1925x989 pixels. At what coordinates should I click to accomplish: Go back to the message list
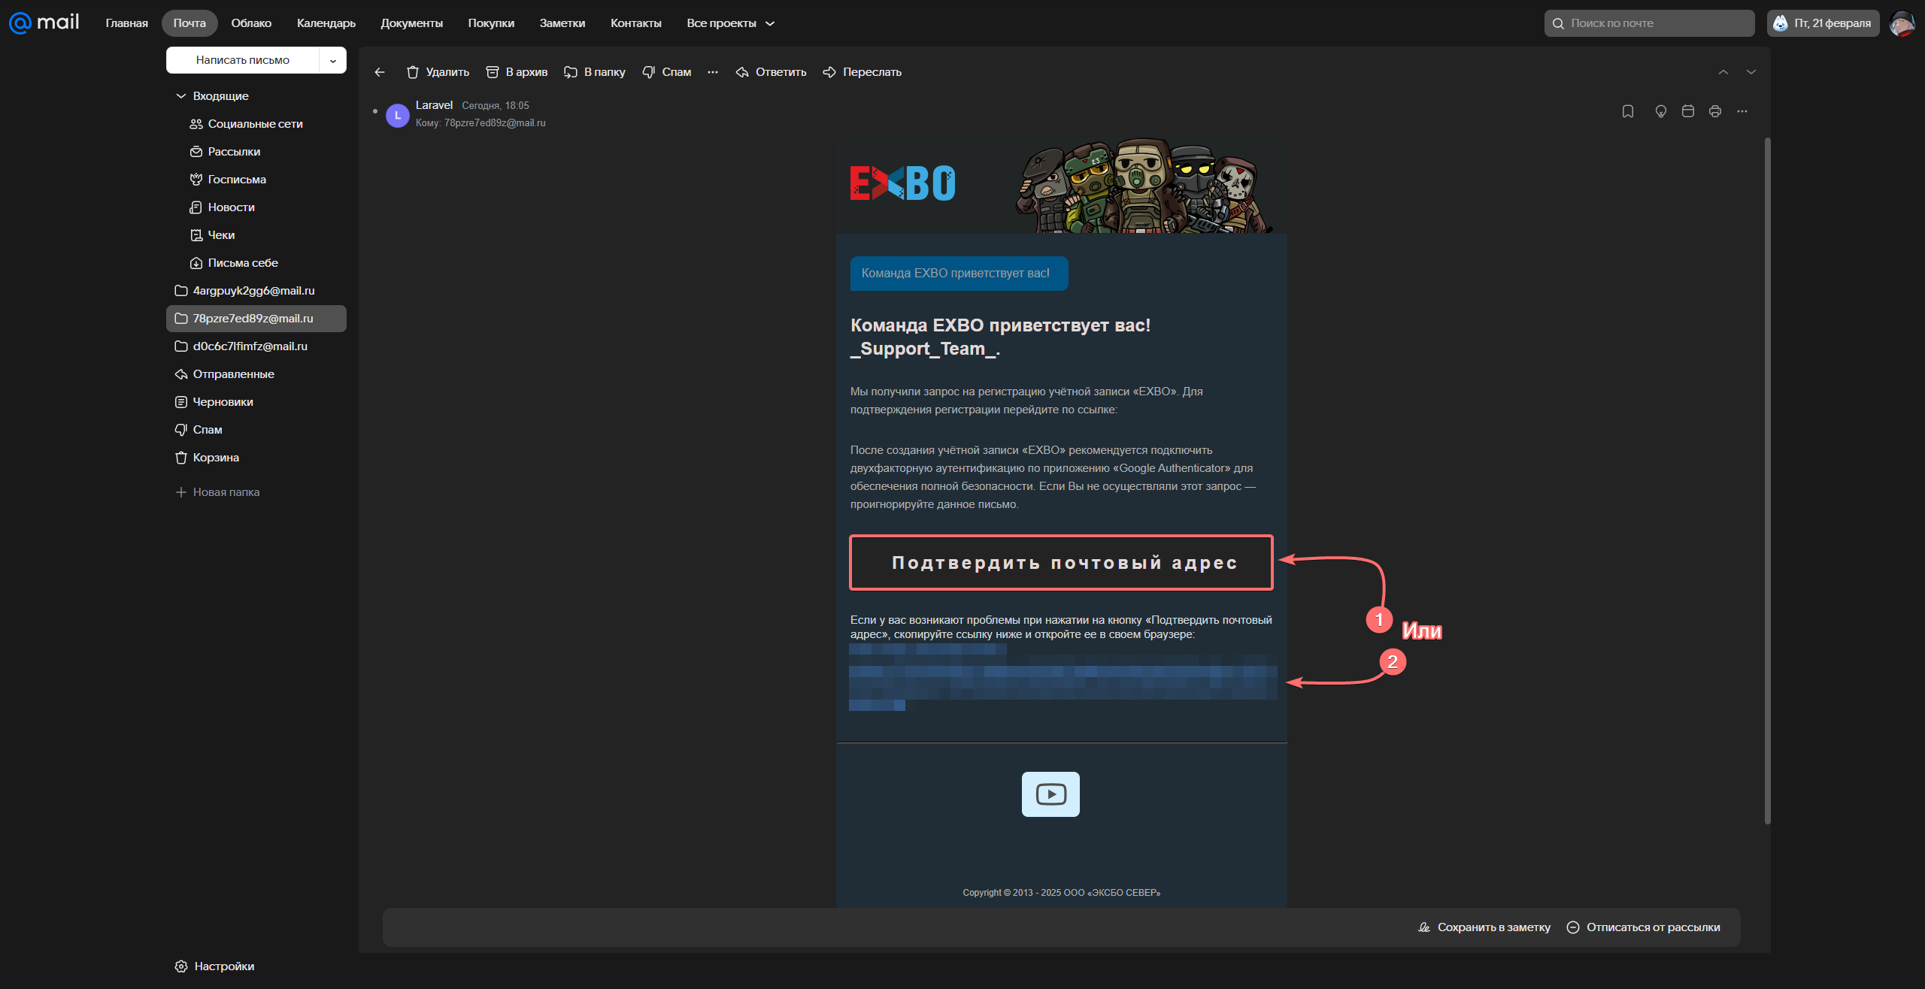click(380, 72)
